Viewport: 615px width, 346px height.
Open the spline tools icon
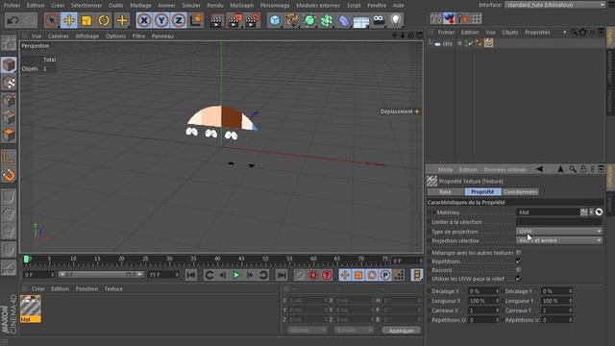tap(292, 20)
